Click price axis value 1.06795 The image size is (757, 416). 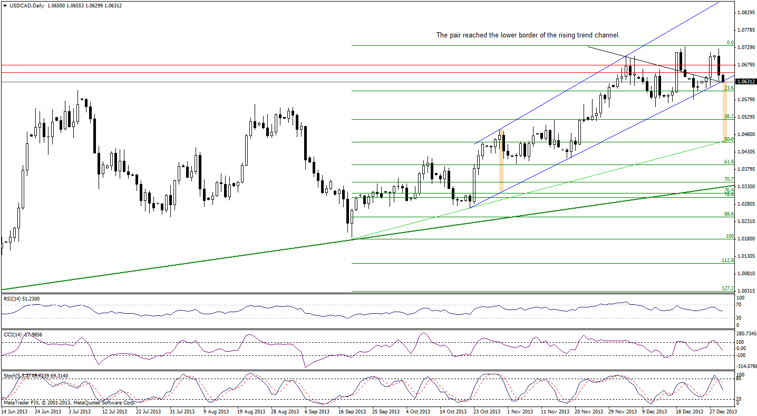coord(746,64)
